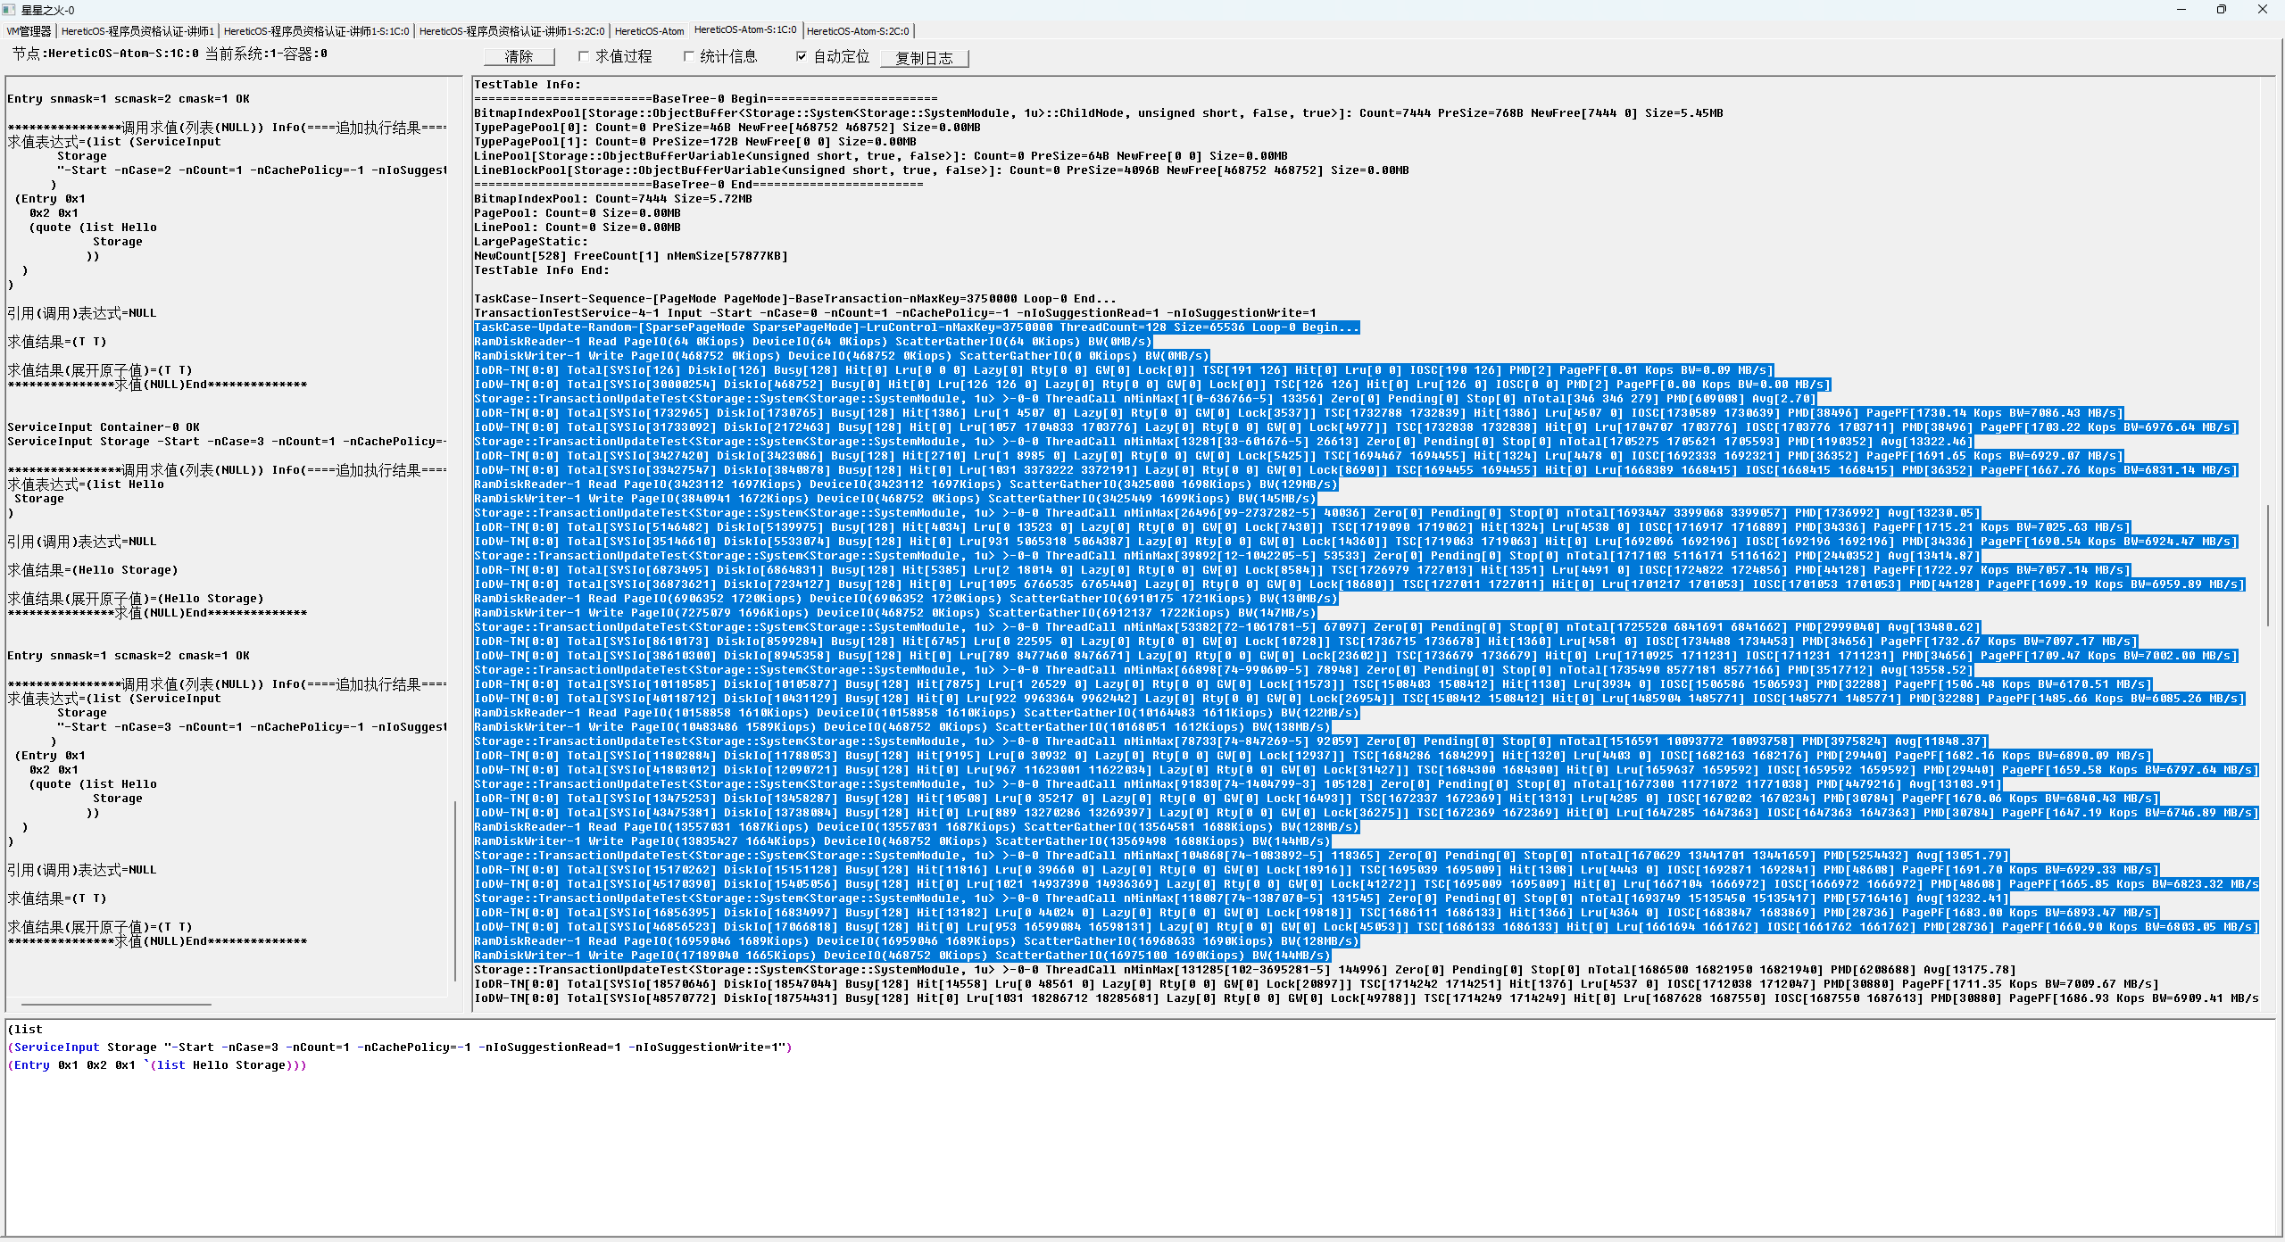Open the HereticOS-Atom-S:2C:0 tab
Screen dimensions: 2285x1242
pyautogui.click(x=857, y=31)
